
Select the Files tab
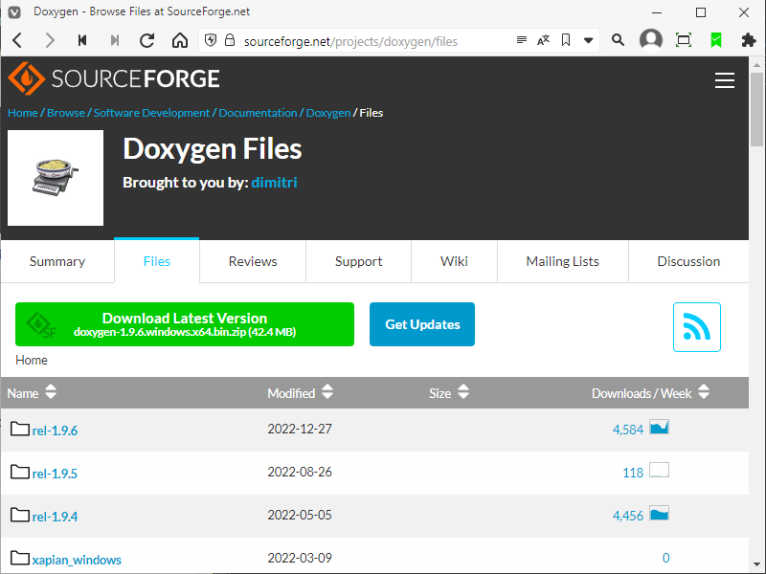coord(157,261)
